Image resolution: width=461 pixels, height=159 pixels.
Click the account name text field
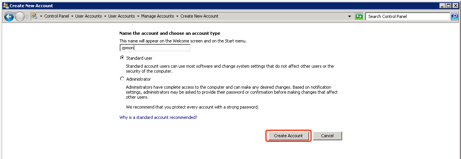pyautogui.click(x=155, y=48)
